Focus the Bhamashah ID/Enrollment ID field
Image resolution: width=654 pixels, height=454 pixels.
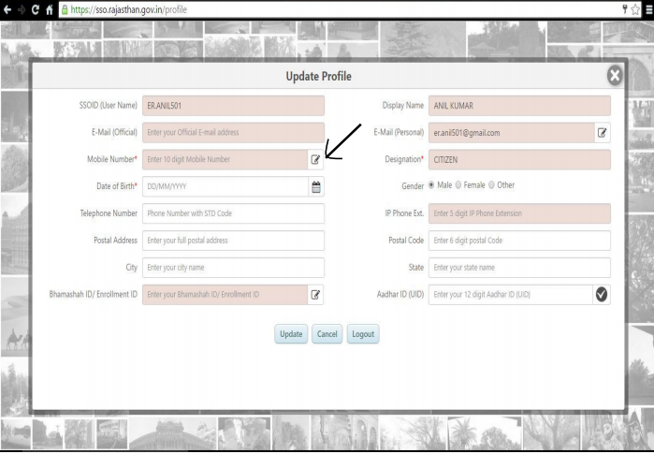[x=225, y=295]
